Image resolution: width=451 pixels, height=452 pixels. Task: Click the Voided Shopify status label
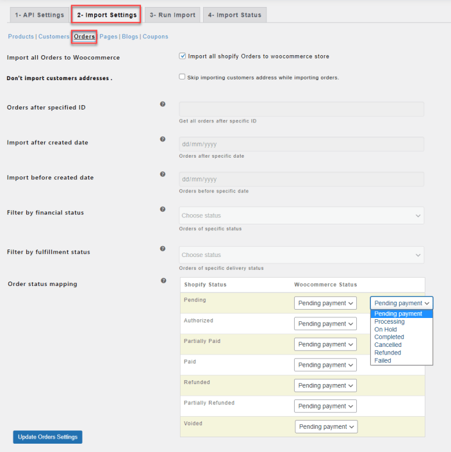click(193, 423)
